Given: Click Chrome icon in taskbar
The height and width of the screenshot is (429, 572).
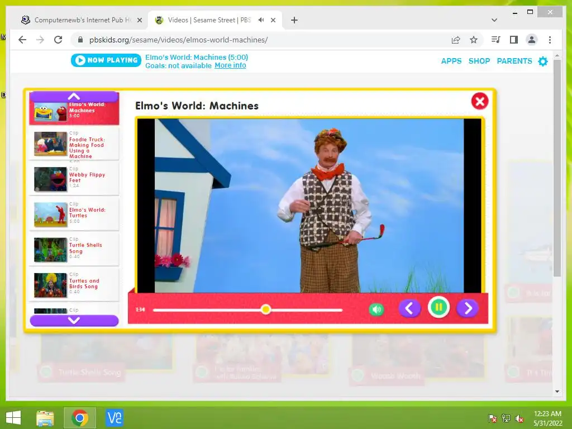Looking at the screenshot, I should click(x=80, y=418).
